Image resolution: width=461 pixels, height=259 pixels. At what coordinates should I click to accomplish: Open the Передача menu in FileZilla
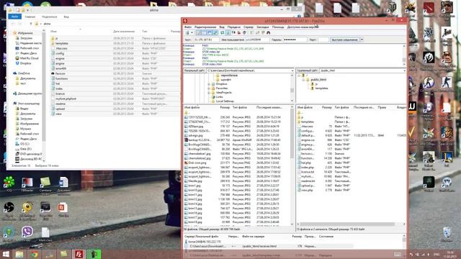(x=234, y=27)
